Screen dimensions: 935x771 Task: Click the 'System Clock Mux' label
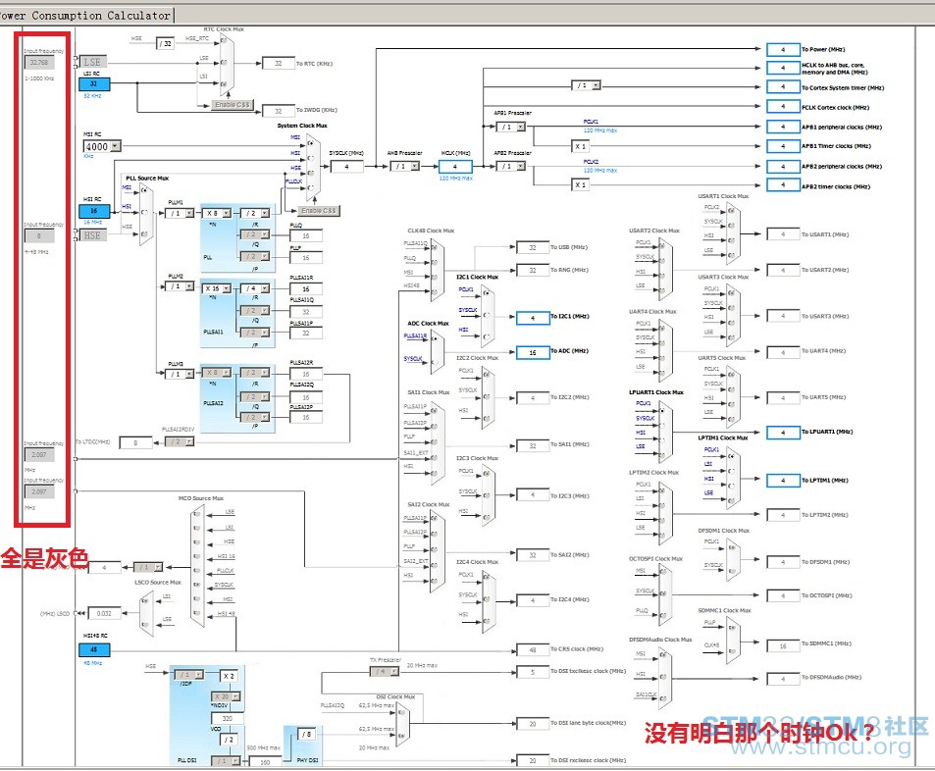302,126
